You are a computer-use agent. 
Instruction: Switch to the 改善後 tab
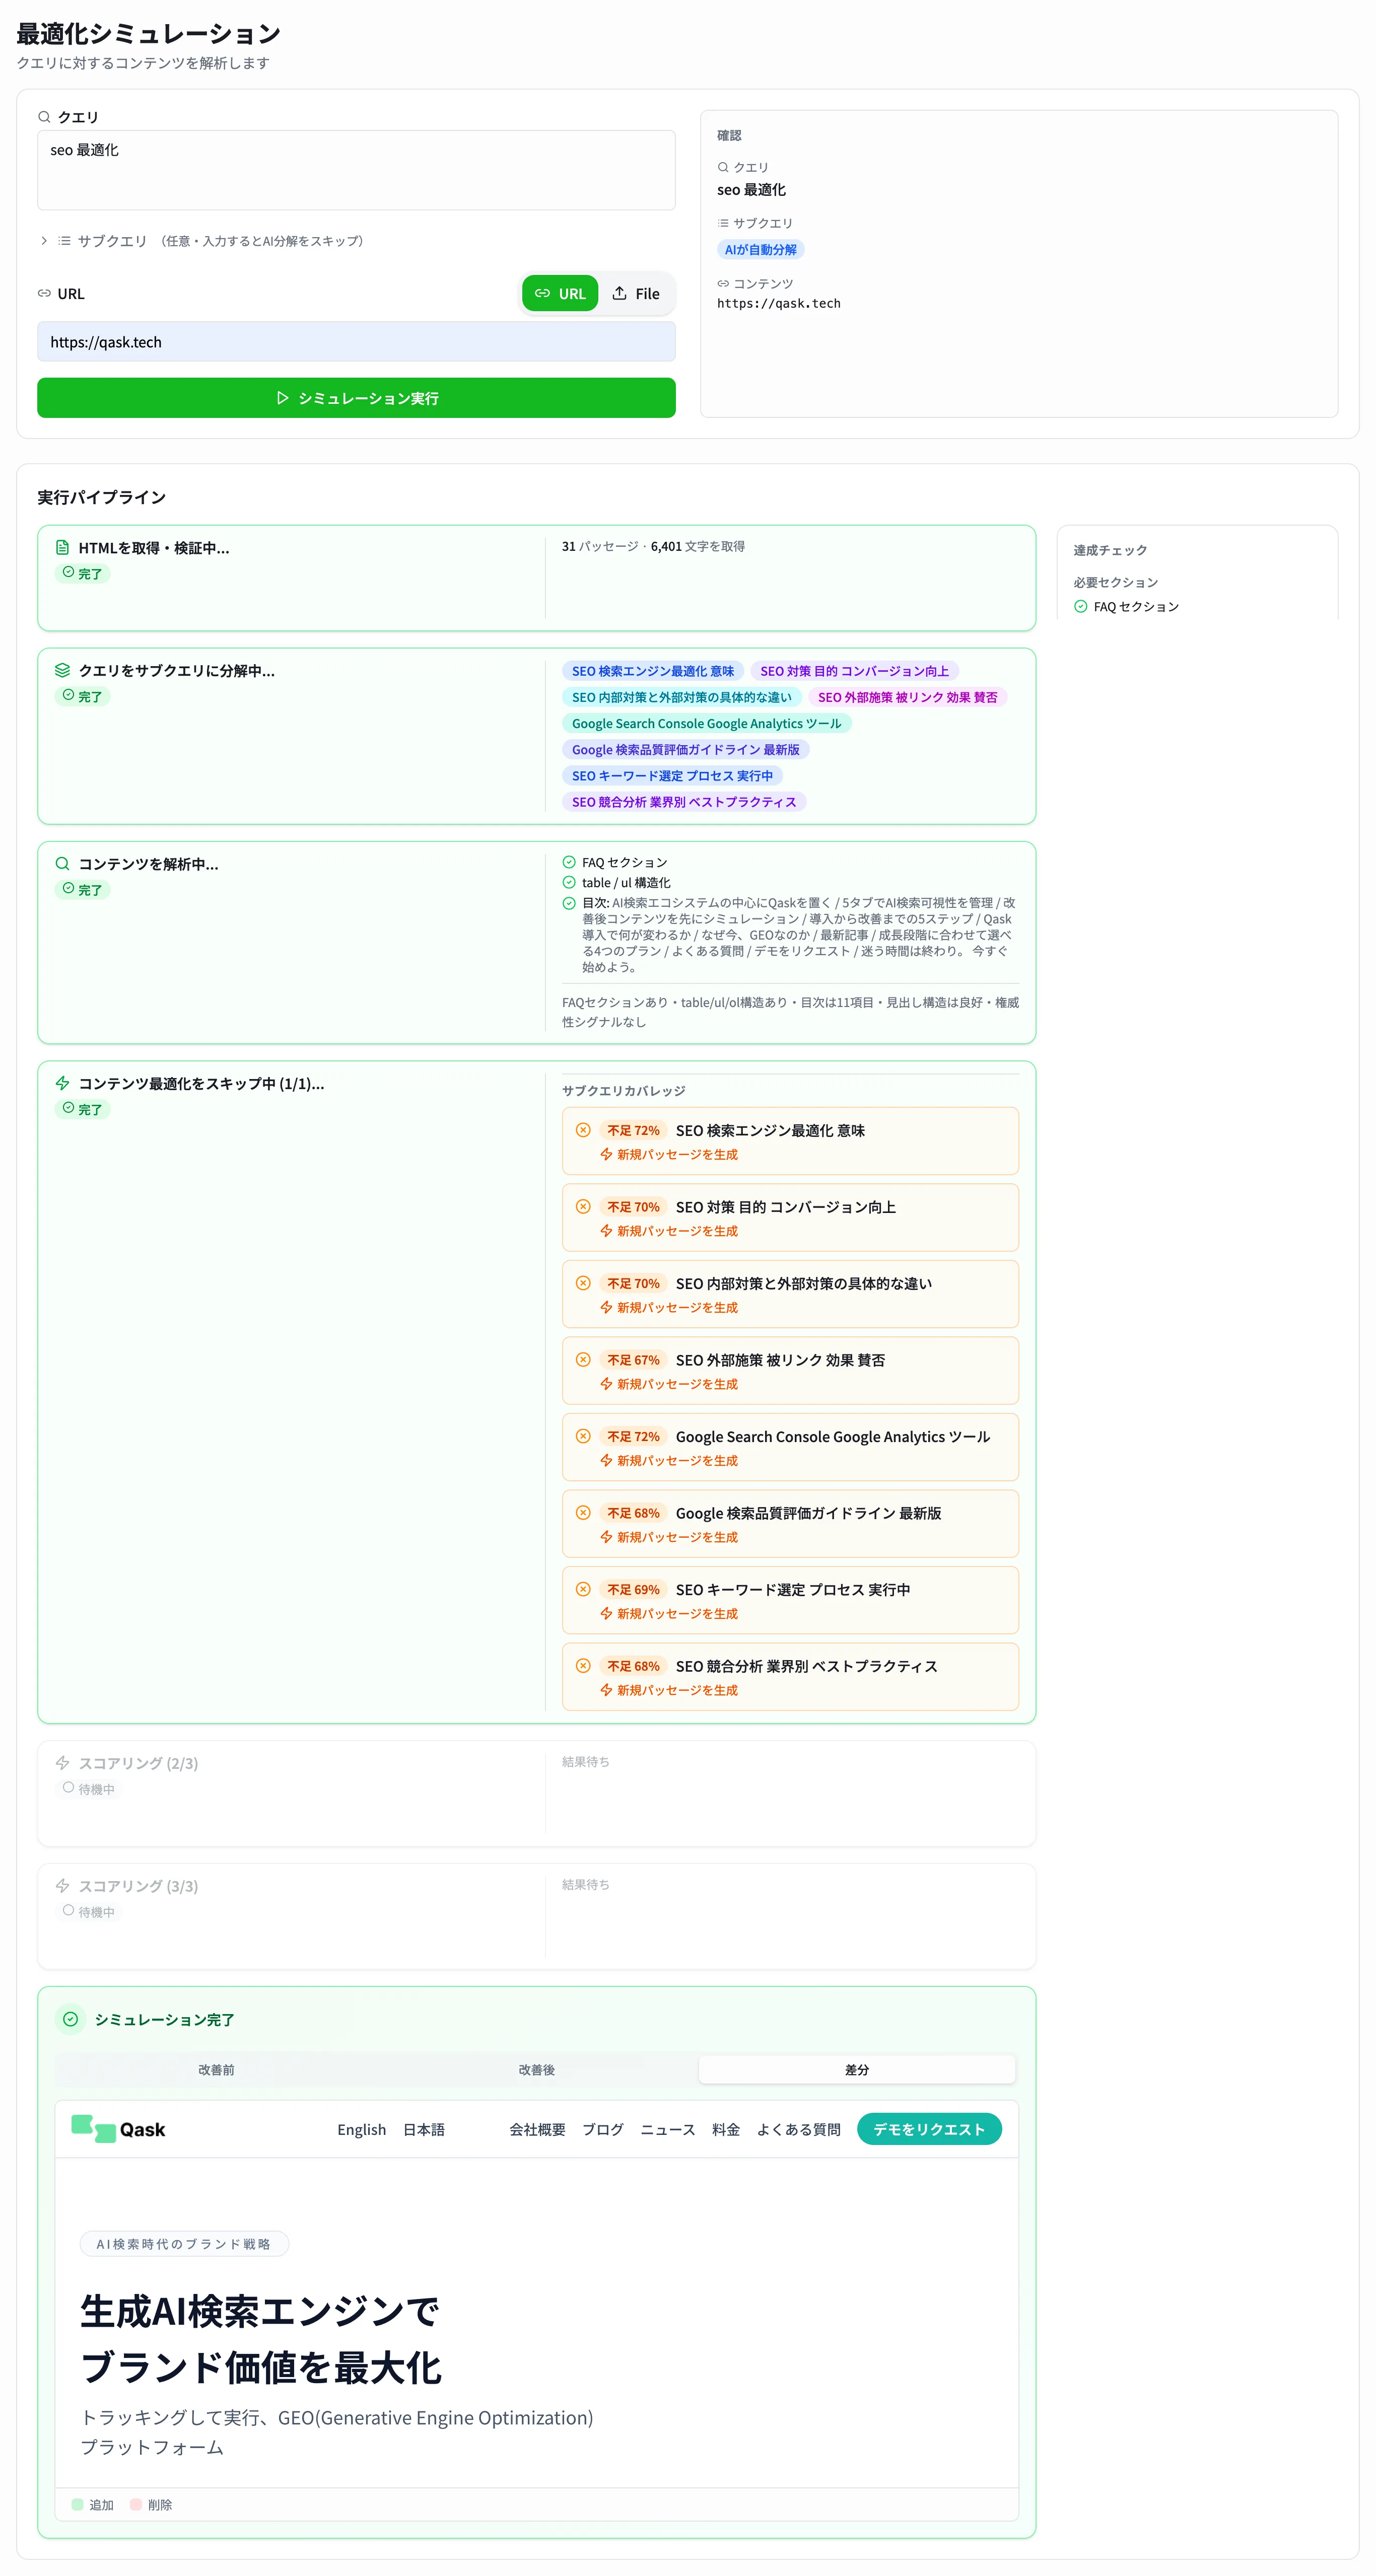pos(536,2069)
